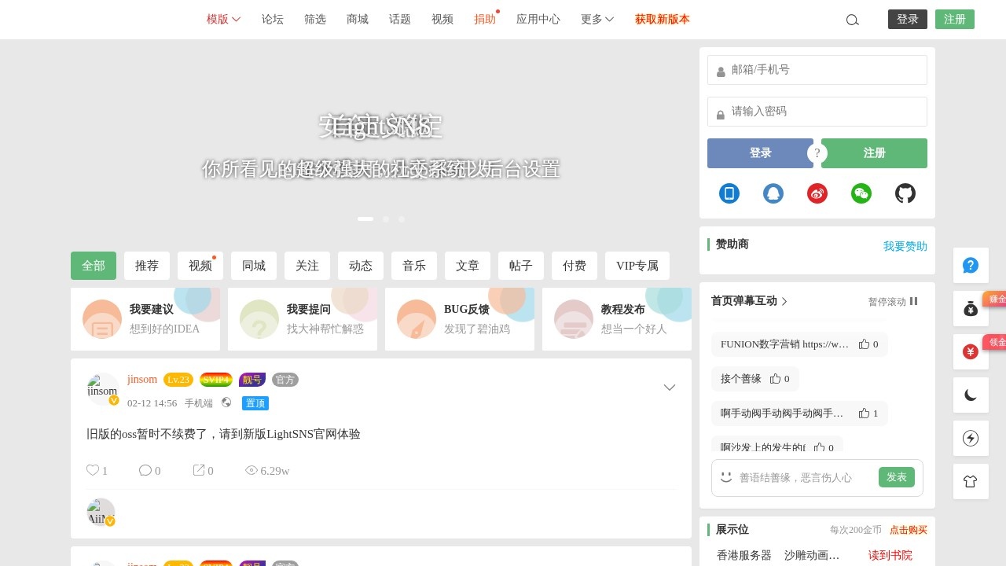The height and width of the screenshot is (566, 1006).
Task: Open the 更多 dropdown in navigation
Action: (597, 20)
